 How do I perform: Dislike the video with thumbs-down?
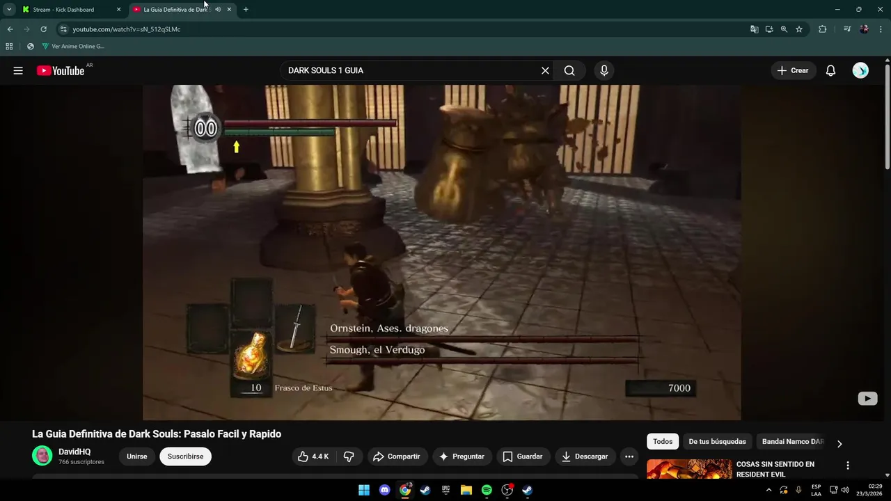click(x=349, y=456)
